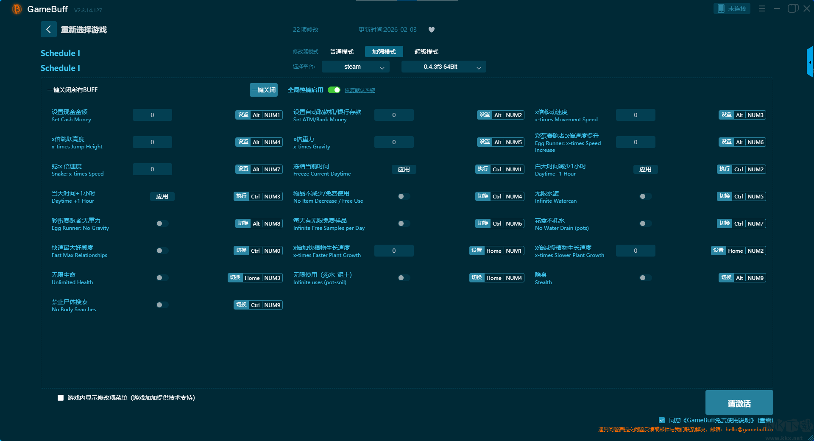Click the Set Cash Money value field
Image resolution: width=814 pixels, height=441 pixels.
[x=152, y=115]
